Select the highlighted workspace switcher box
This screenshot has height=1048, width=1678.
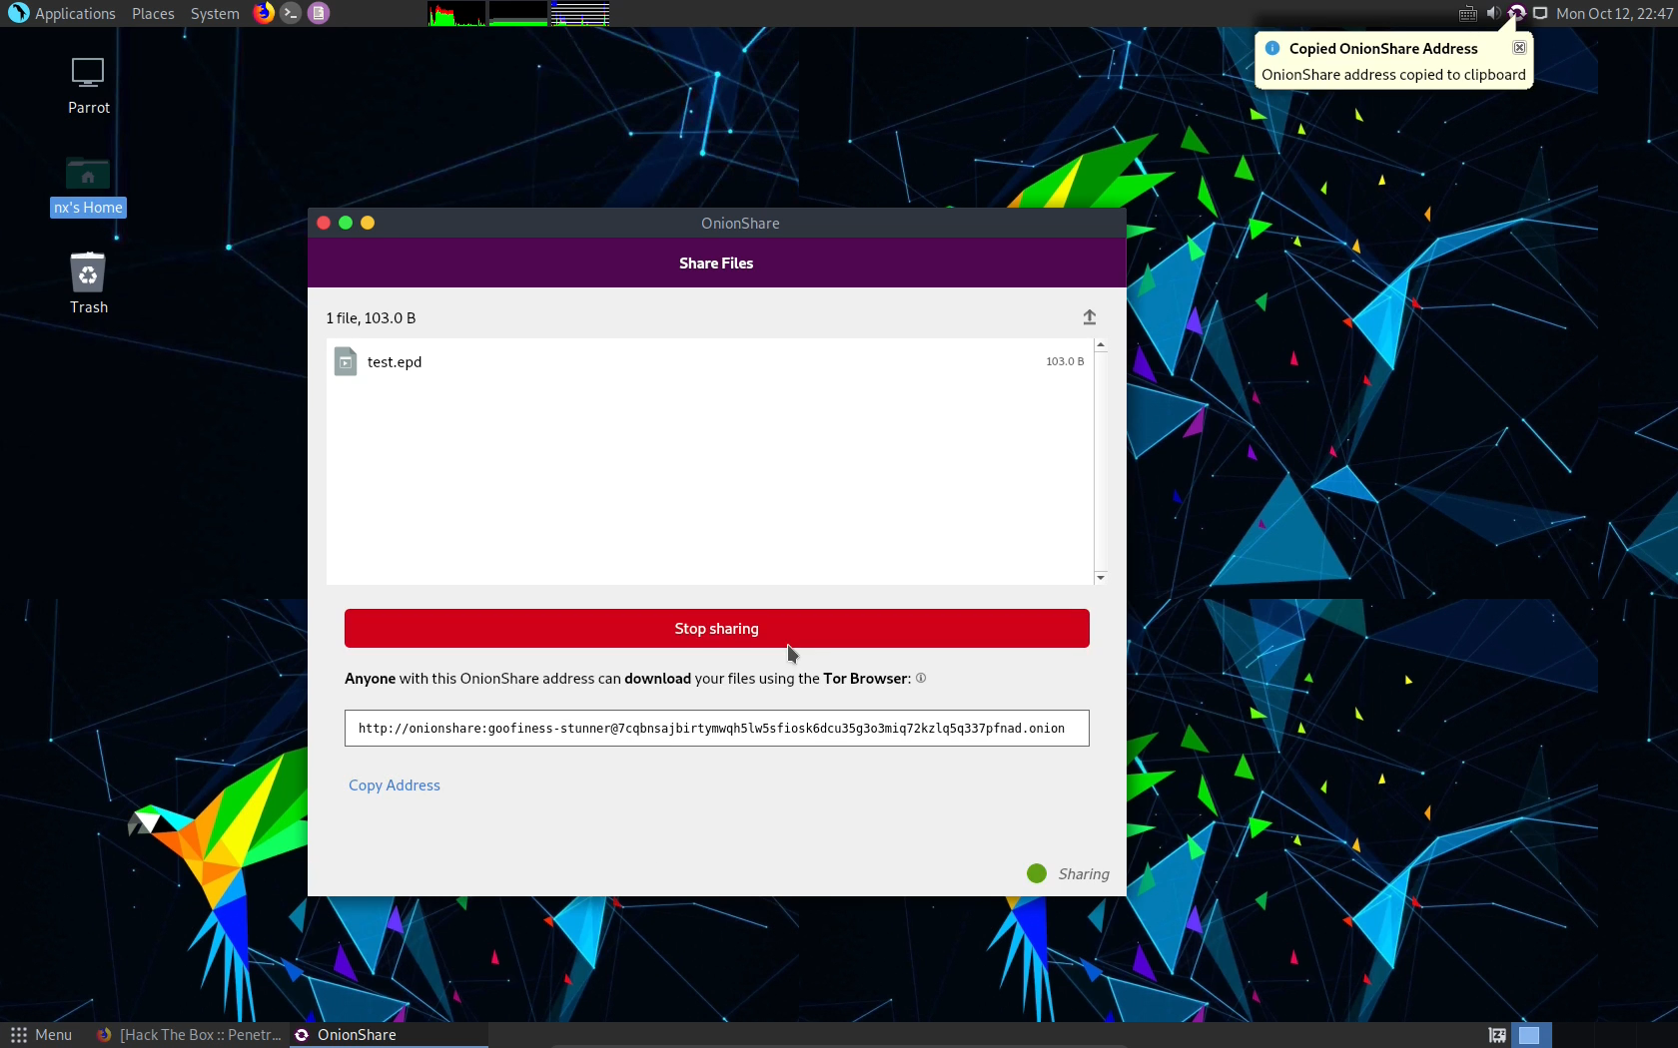[1529, 1035]
